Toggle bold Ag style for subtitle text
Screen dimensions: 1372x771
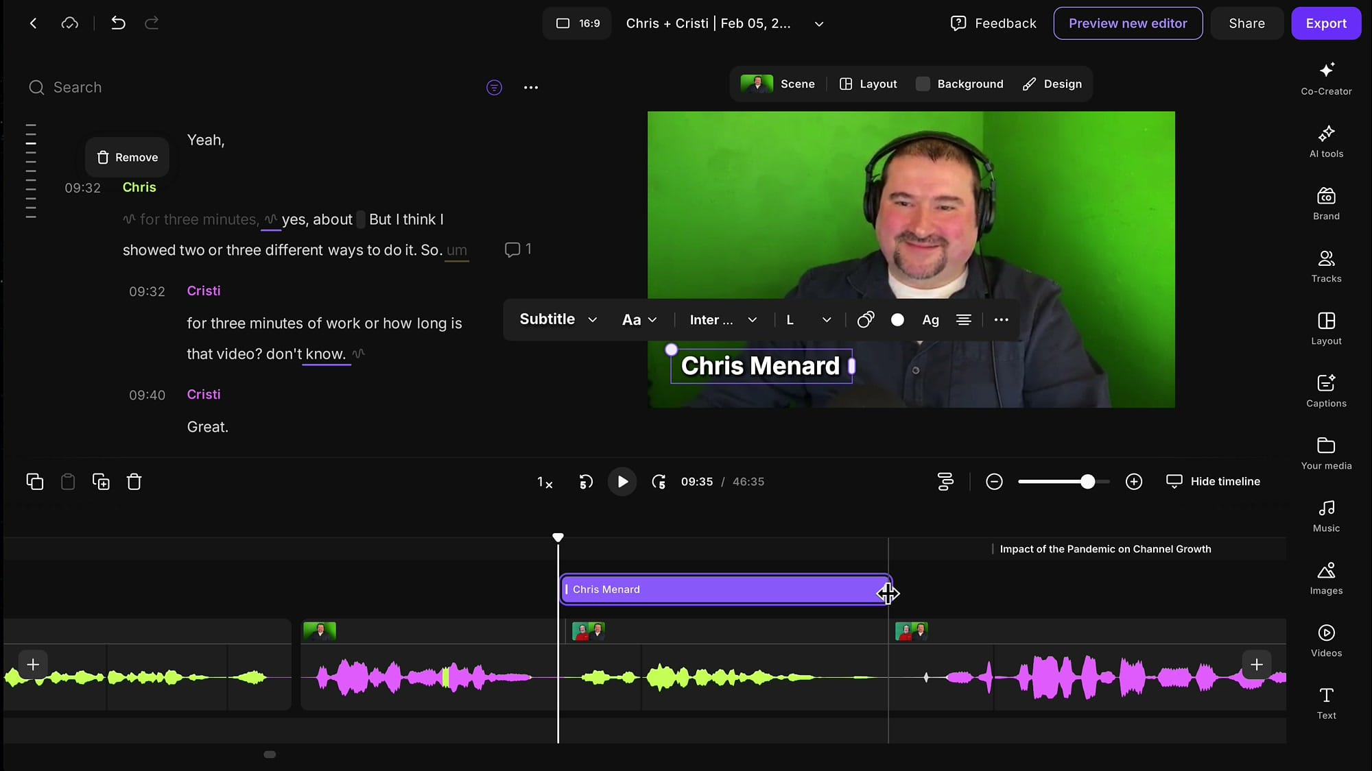pyautogui.click(x=930, y=319)
